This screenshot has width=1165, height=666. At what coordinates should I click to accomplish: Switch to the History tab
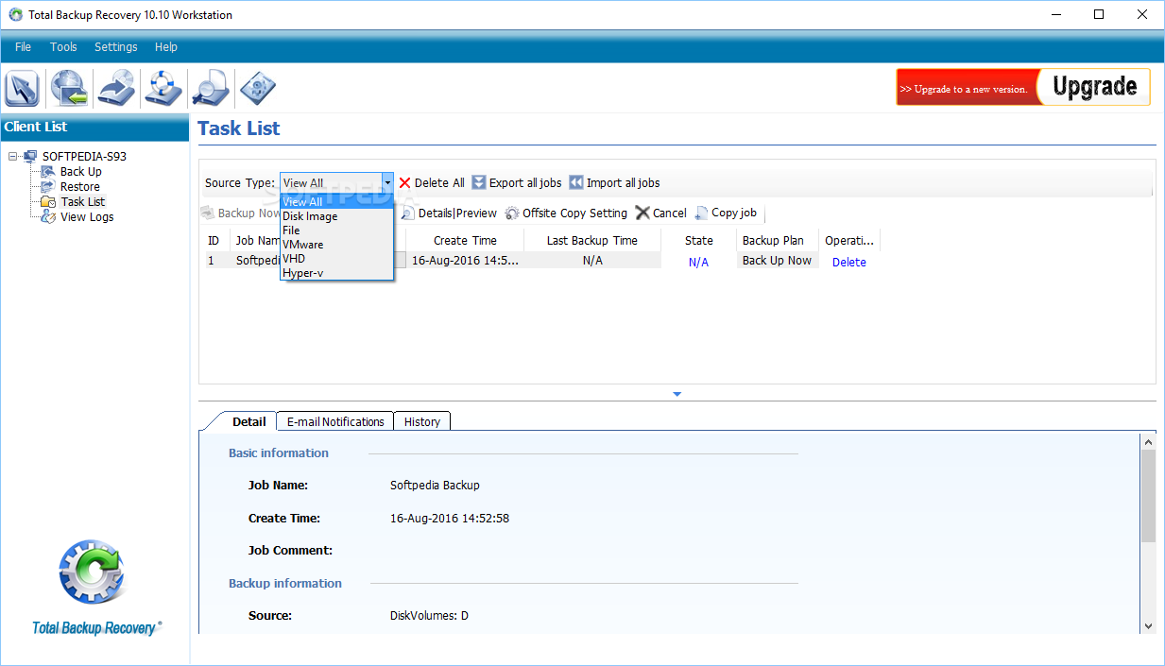(422, 422)
